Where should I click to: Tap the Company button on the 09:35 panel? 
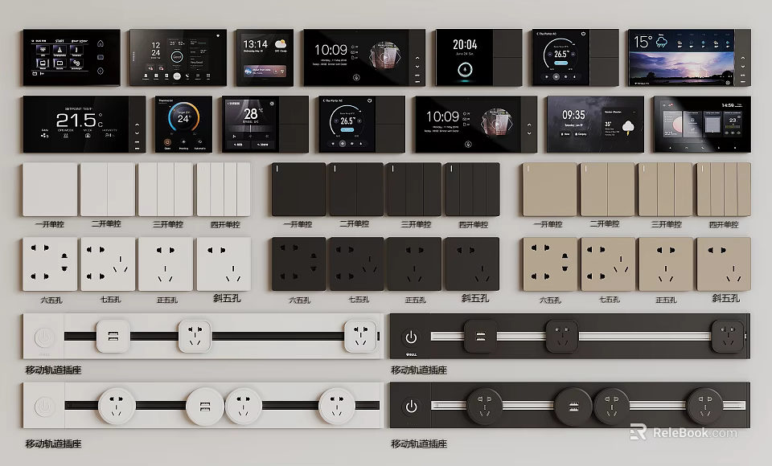point(581,134)
